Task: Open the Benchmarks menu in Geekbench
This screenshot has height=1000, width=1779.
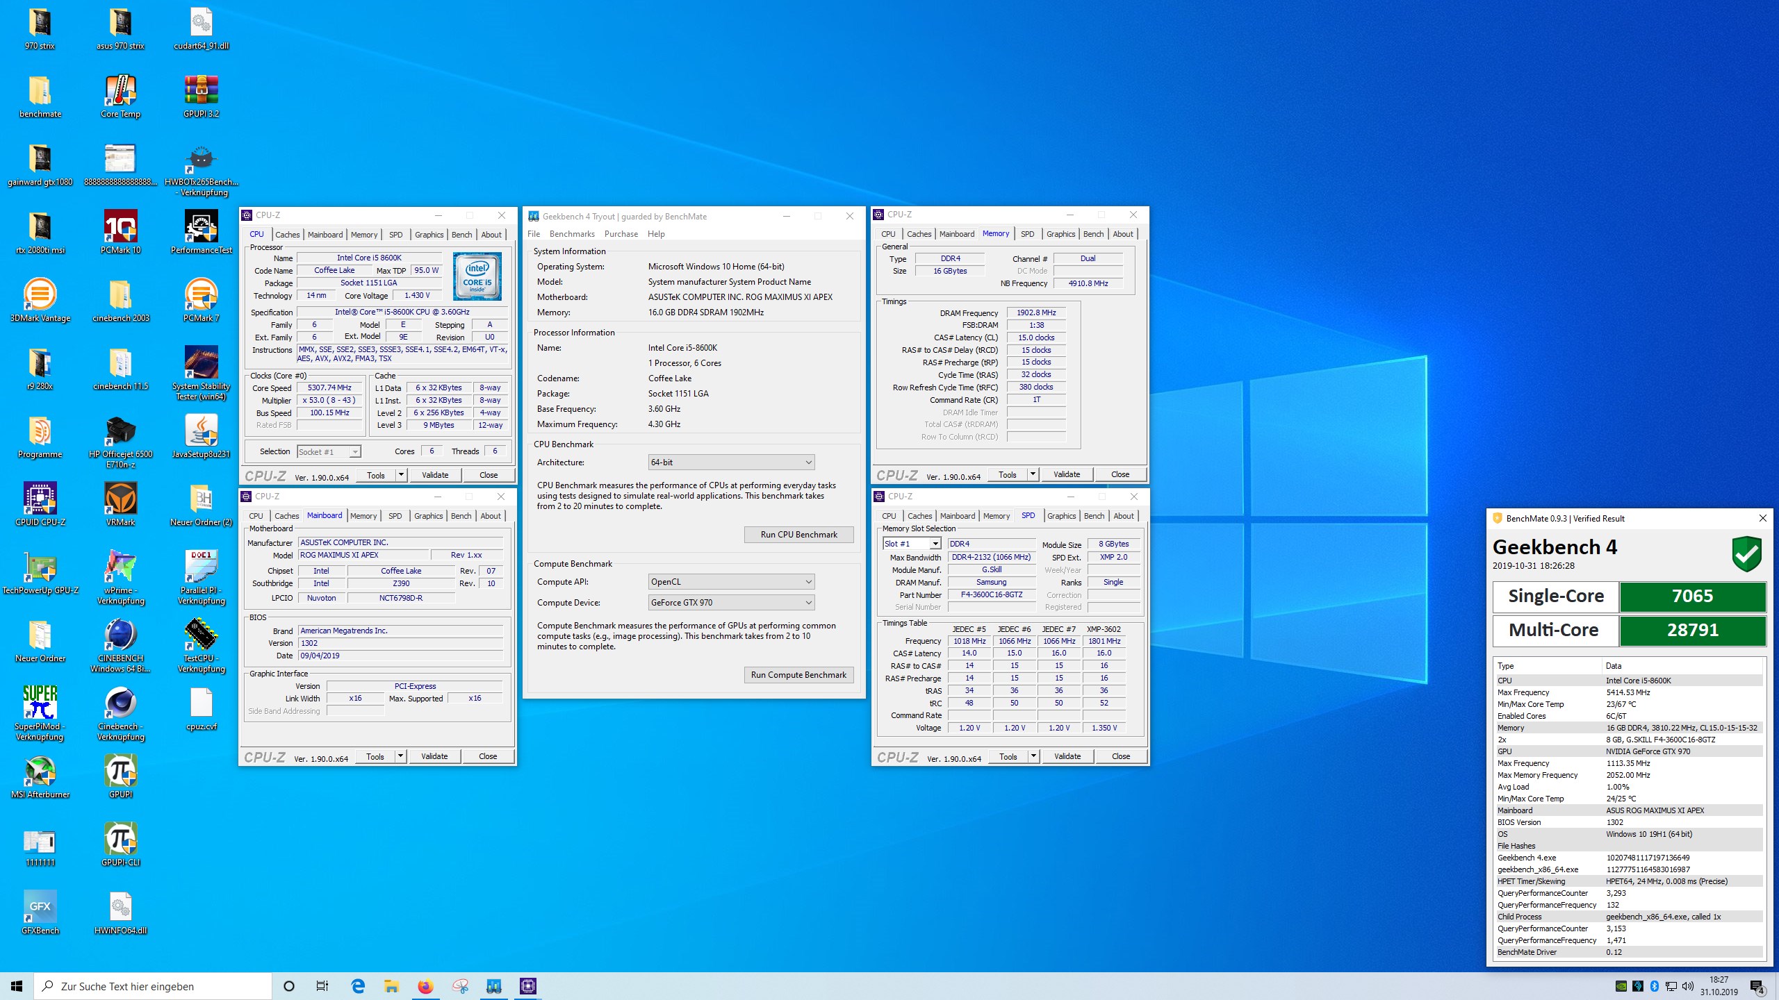Action: pyautogui.click(x=572, y=234)
